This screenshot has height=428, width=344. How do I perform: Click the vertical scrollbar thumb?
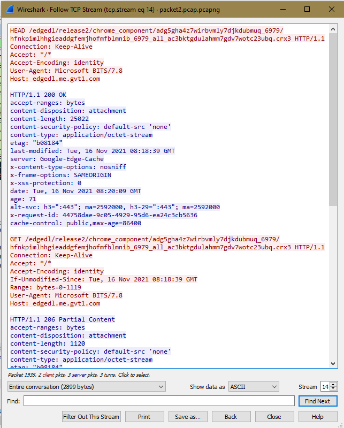coord(333,118)
